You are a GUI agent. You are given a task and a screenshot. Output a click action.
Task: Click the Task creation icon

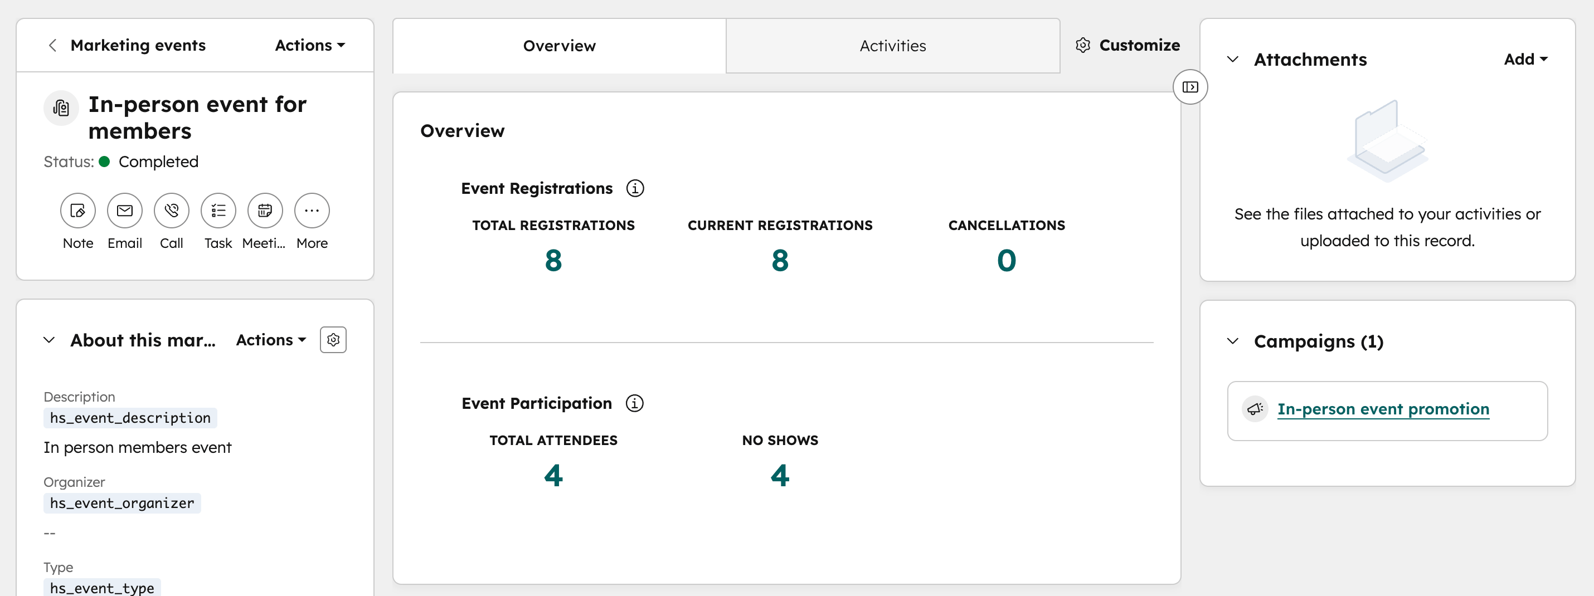point(218,210)
